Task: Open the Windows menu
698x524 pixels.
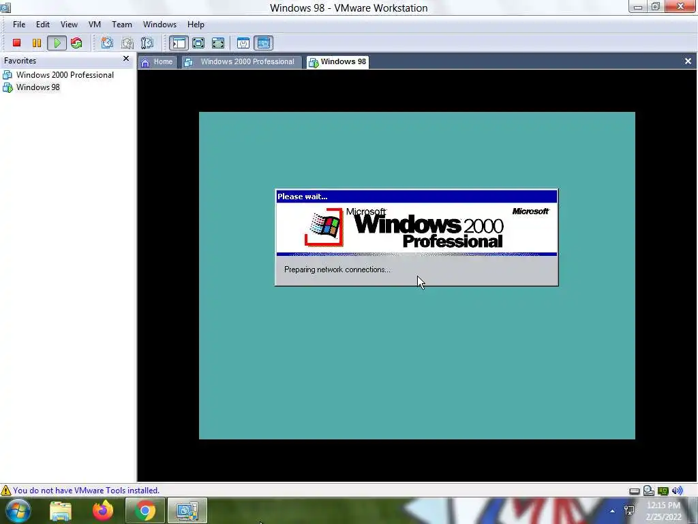Action: 160,25
